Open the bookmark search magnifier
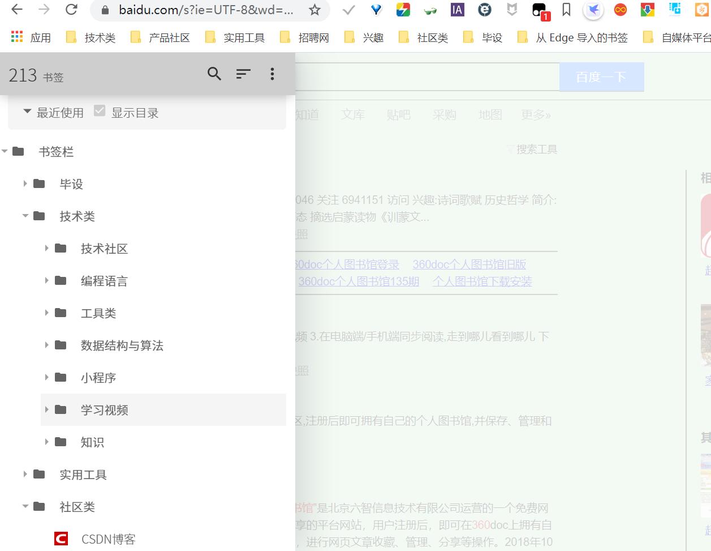This screenshot has width=711, height=551. [x=214, y=74]
